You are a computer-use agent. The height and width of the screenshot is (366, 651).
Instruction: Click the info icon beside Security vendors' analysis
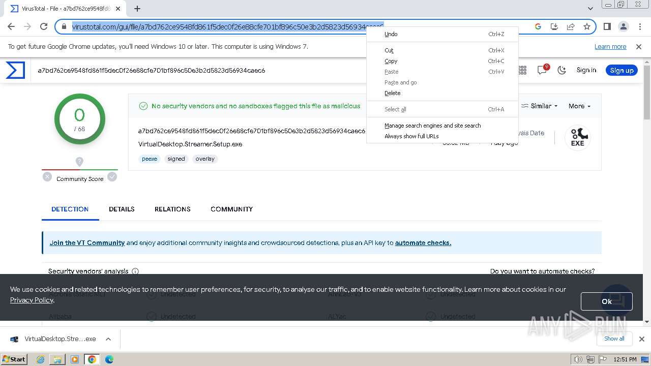click(x=135, y=271)
